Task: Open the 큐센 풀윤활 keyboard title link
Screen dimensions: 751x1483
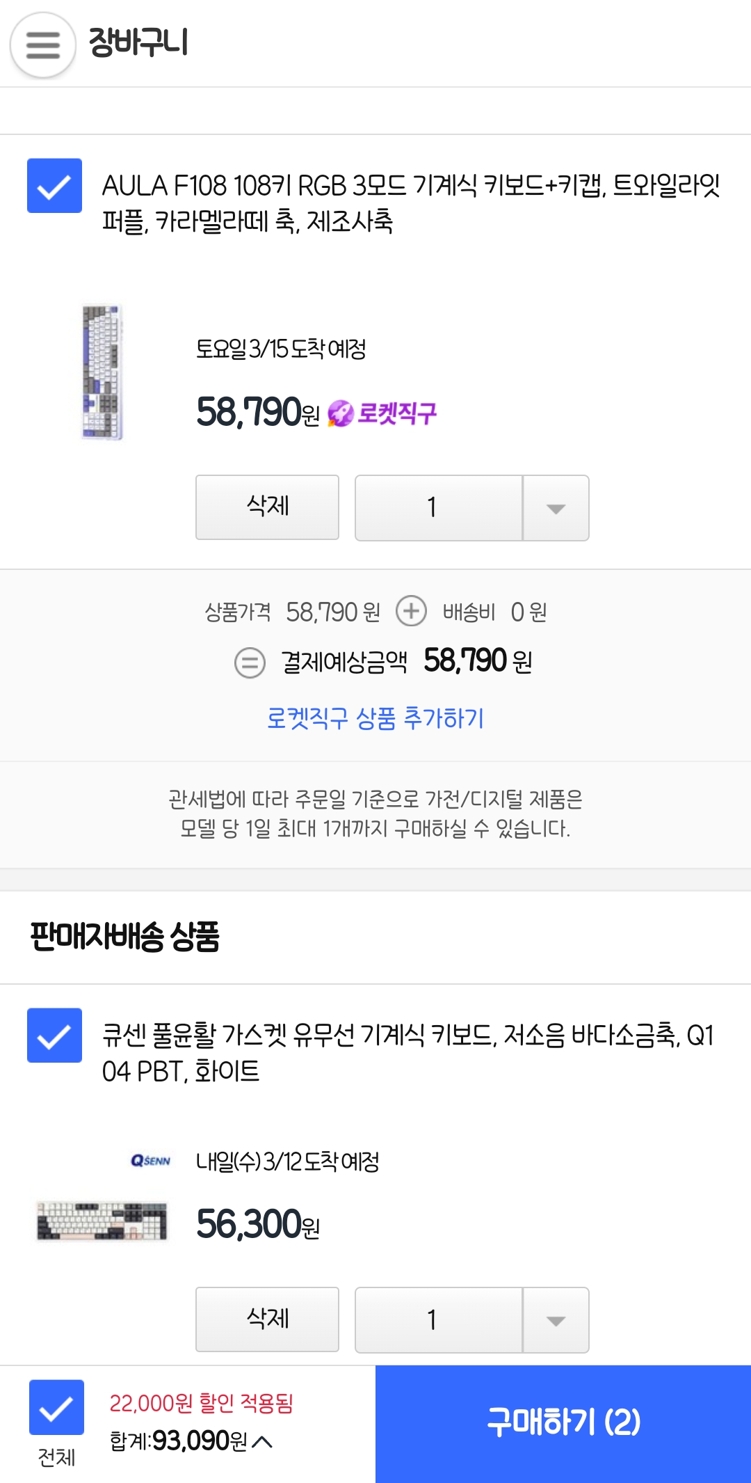Action: [409, 1053]
